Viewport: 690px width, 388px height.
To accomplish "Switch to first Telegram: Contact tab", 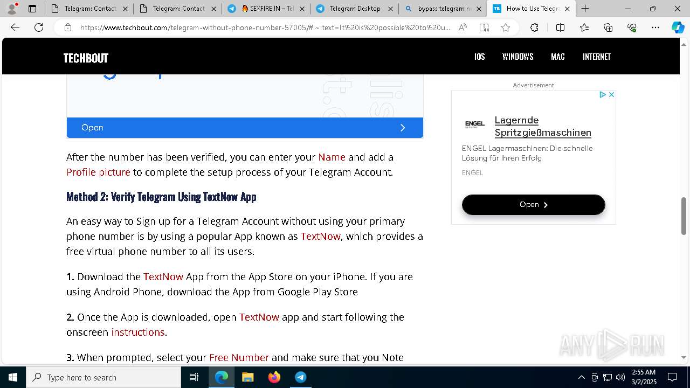I will point(89,9).
